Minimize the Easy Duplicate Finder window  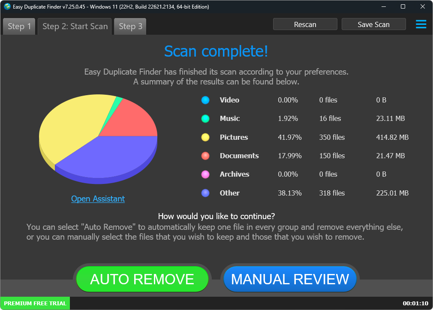tap(384, 6)
